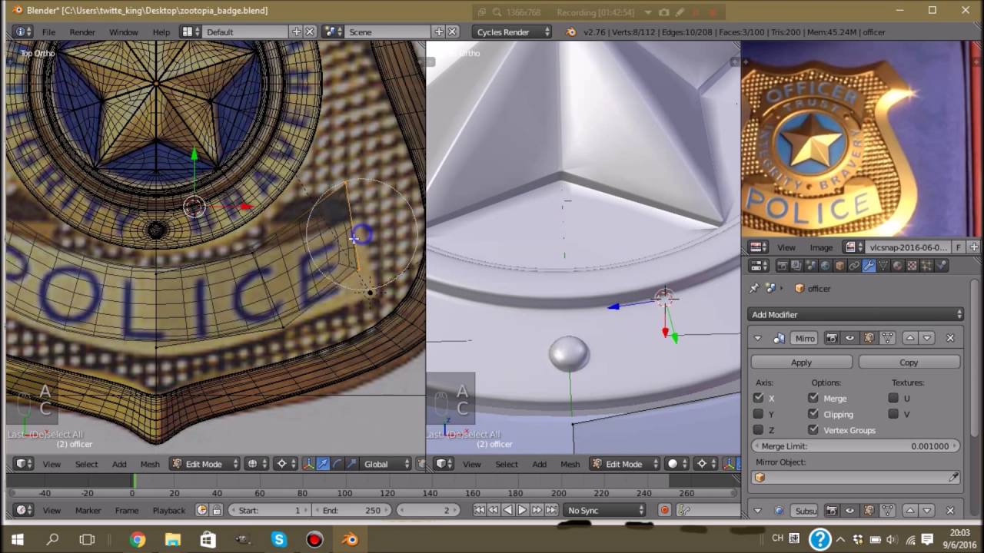Enable the Mirror Z axis checkbox

pyautogui.click(x=759, y=430)
